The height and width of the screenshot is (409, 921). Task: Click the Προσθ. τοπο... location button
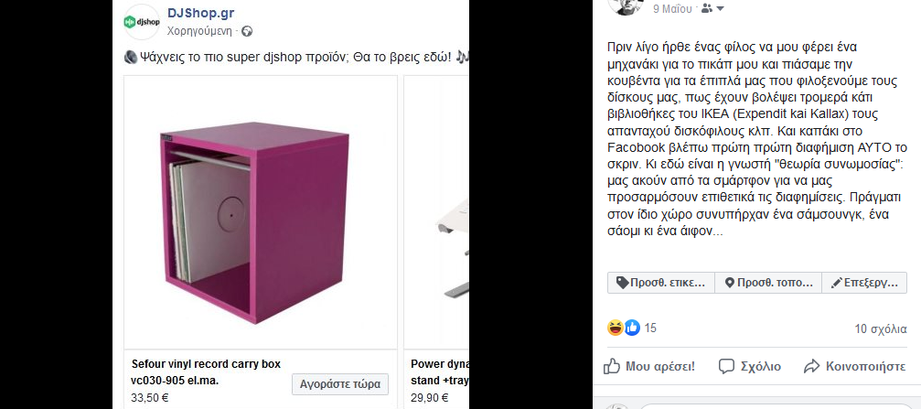(x=767, y=283)
